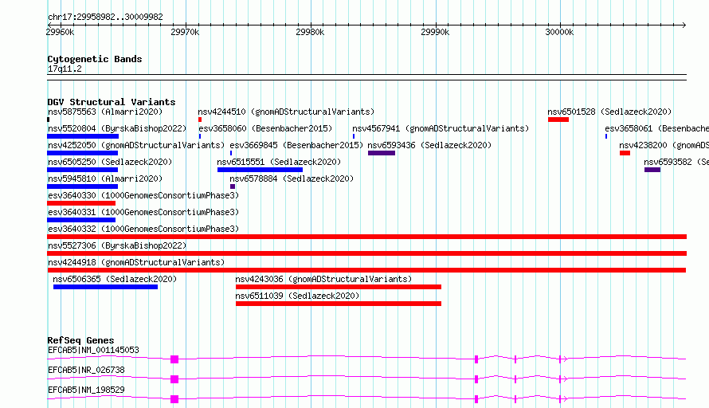
Task: Open the nsv6511039 (Sedlazeck2020) label
Action: click(x=297, y=296)
